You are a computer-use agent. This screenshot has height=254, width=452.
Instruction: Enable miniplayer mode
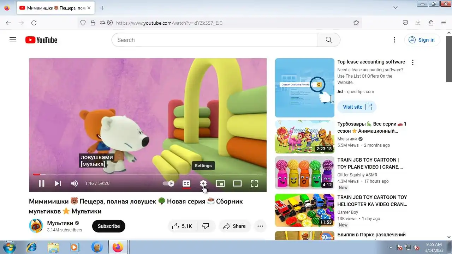point(220,183)
